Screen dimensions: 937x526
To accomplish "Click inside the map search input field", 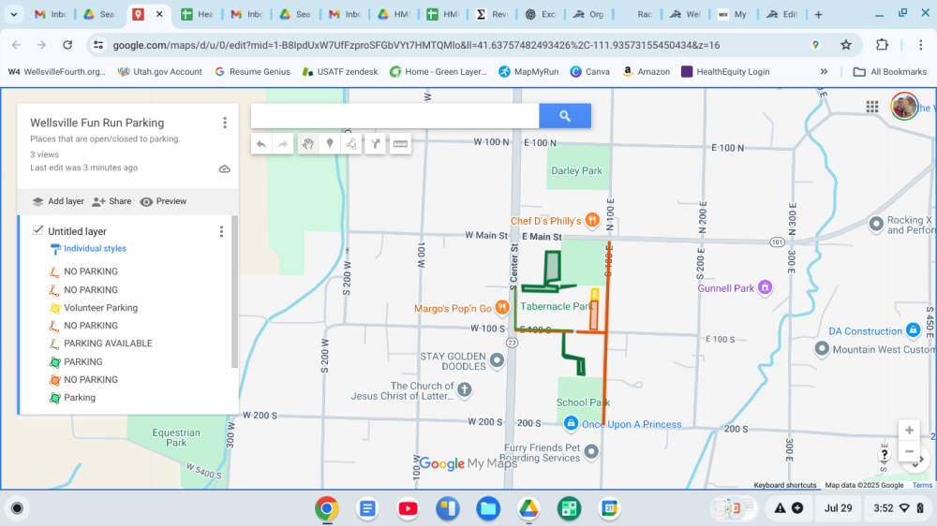I will coord(395,116).
